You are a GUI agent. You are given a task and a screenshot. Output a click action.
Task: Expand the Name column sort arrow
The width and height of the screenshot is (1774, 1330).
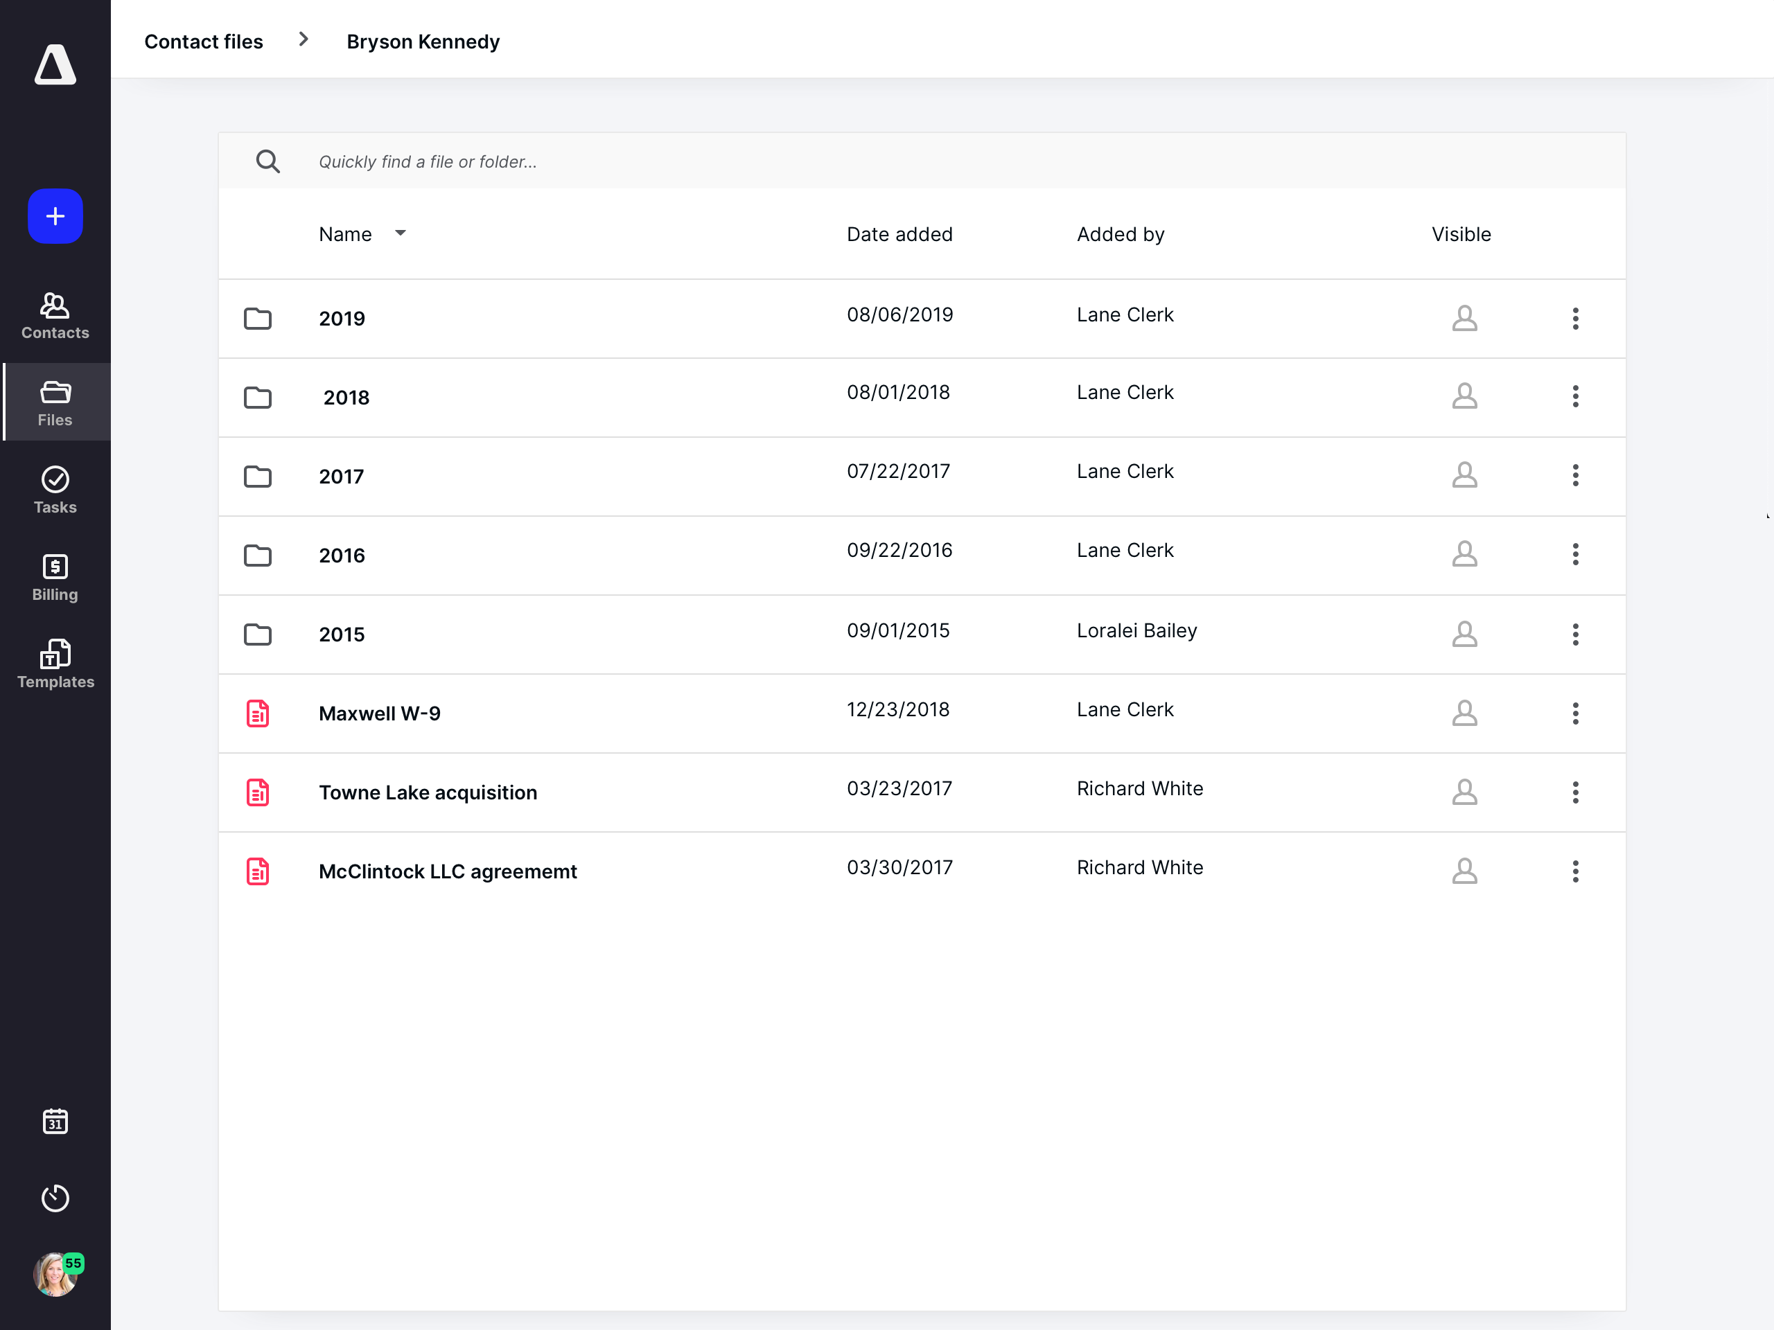click(401, 233)
